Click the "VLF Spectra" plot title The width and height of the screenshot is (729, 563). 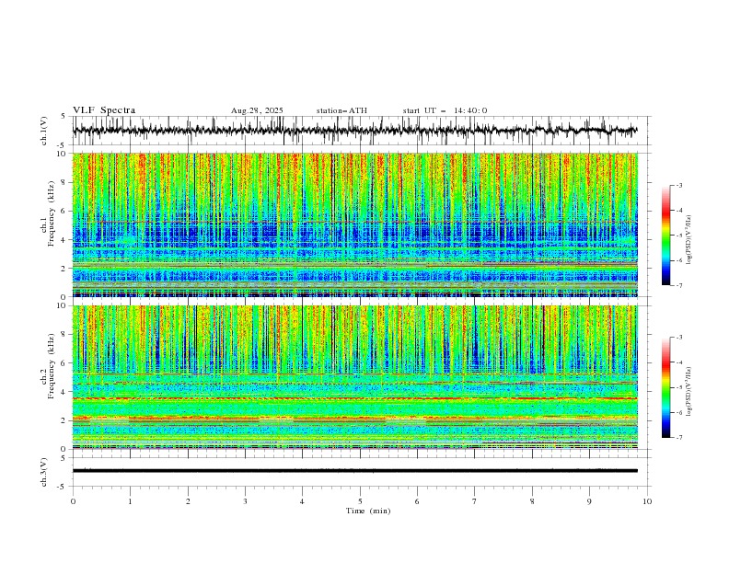[104, 110]
